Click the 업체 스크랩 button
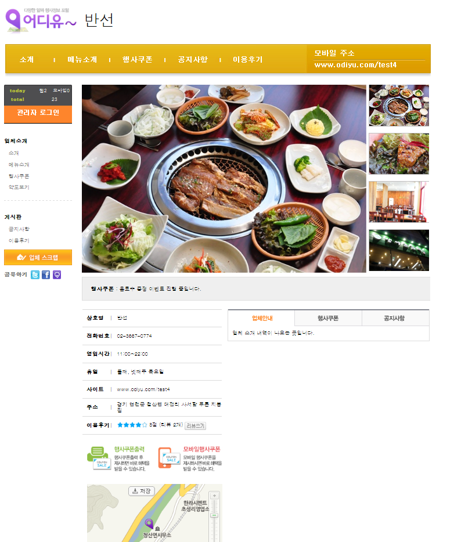This screenshot has height=542, width=454. tap(38, 258)
